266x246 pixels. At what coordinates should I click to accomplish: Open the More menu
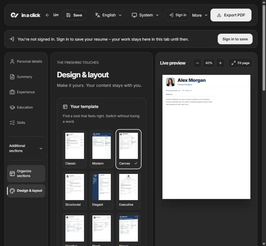tap(200, 15)
